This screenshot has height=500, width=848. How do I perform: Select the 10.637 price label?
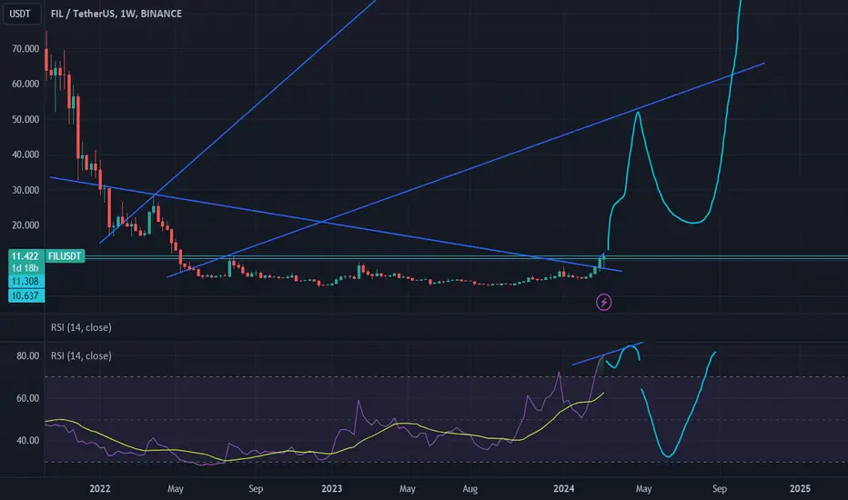[25, 295]
